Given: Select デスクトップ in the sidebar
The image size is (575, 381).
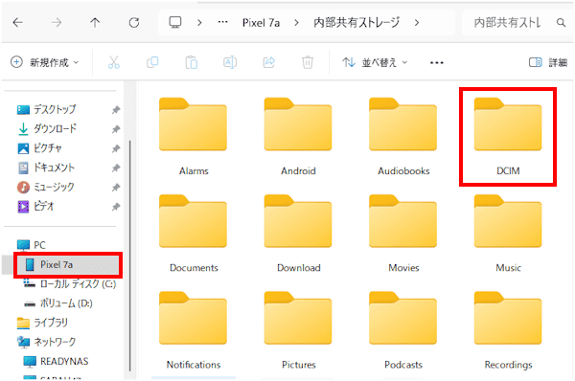Looking at the screenshot, I should click(55, 109).
